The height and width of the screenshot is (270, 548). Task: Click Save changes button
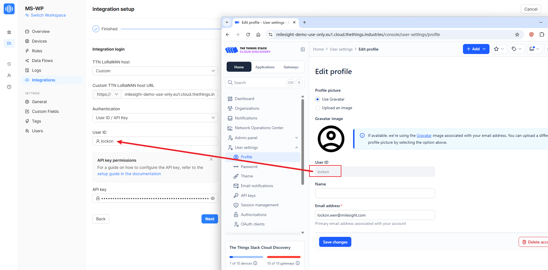335,242
